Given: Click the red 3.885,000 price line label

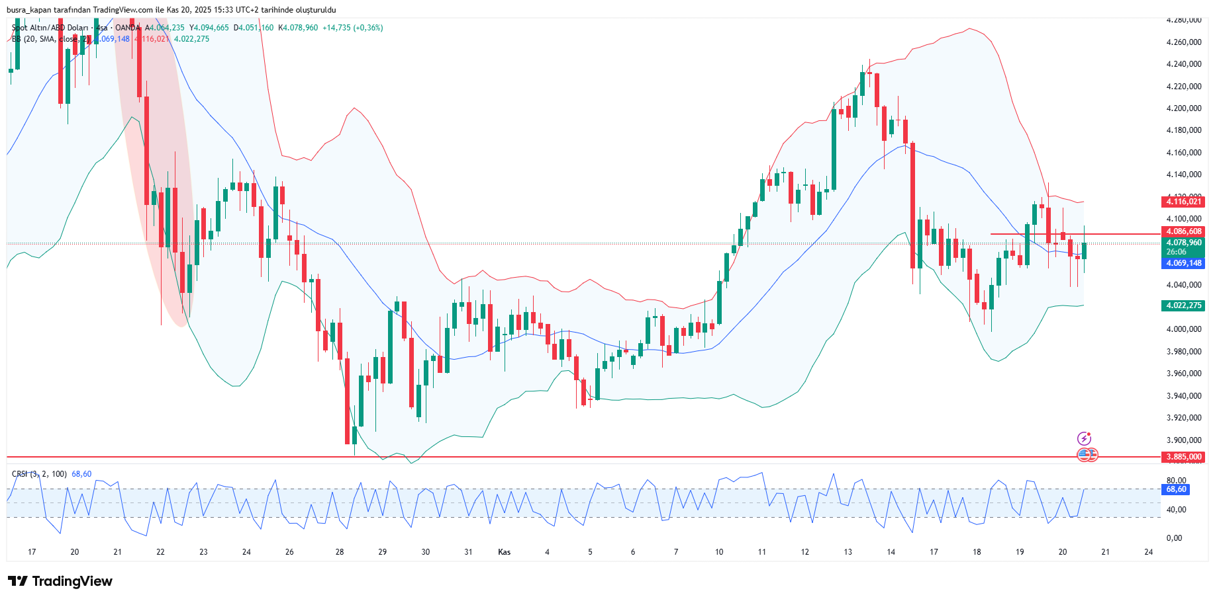Looking at the screenshot, I should coord(1183,457).
